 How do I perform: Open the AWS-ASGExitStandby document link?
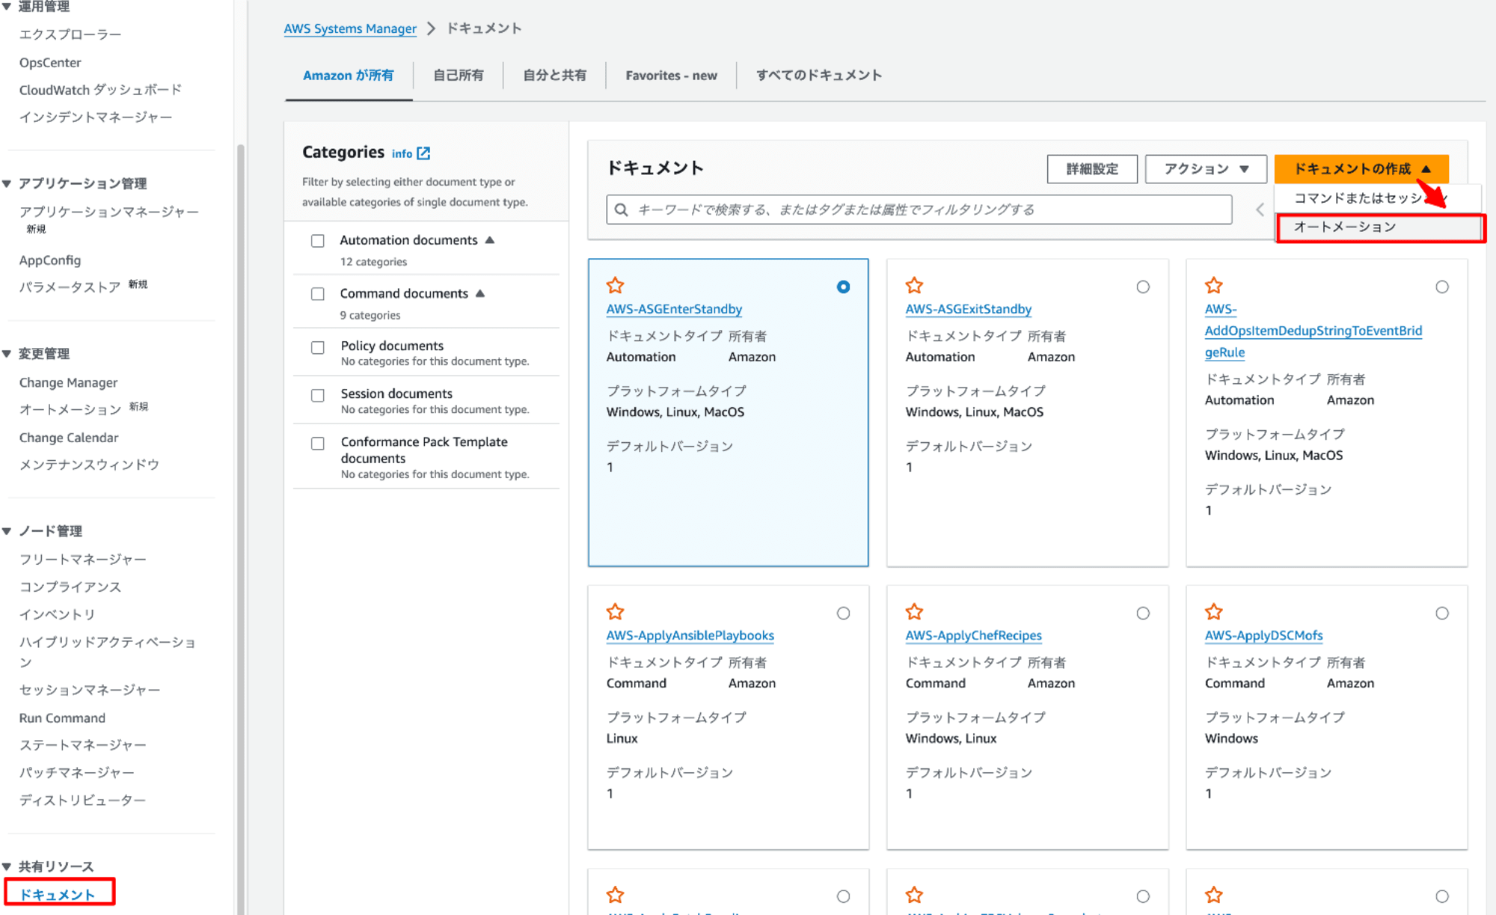(968, 309)
